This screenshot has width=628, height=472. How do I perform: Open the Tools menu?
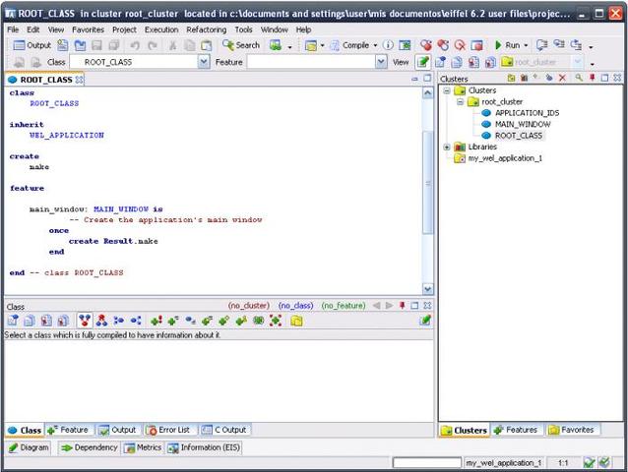click(x=243, y=29)
